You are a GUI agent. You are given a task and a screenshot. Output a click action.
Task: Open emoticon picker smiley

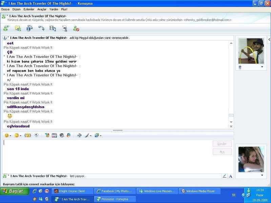tap(6, 136)
